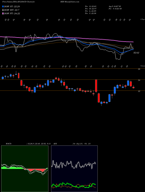Click the 'Pre C: 22.50' close value
The height and width of the screenshot is (192, 145).
click(x=91, y=13)
